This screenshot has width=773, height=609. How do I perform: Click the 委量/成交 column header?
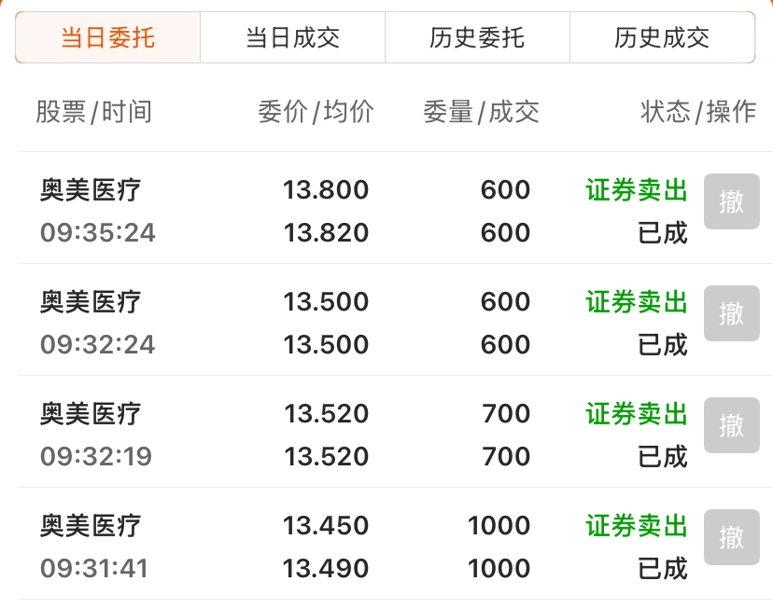tap(481, 112)
